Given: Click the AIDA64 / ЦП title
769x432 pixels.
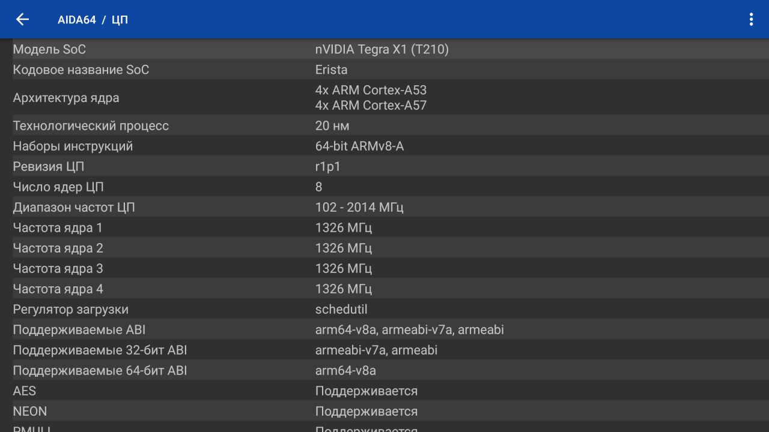Looking at the screenshot, I should tap(93, 20).
